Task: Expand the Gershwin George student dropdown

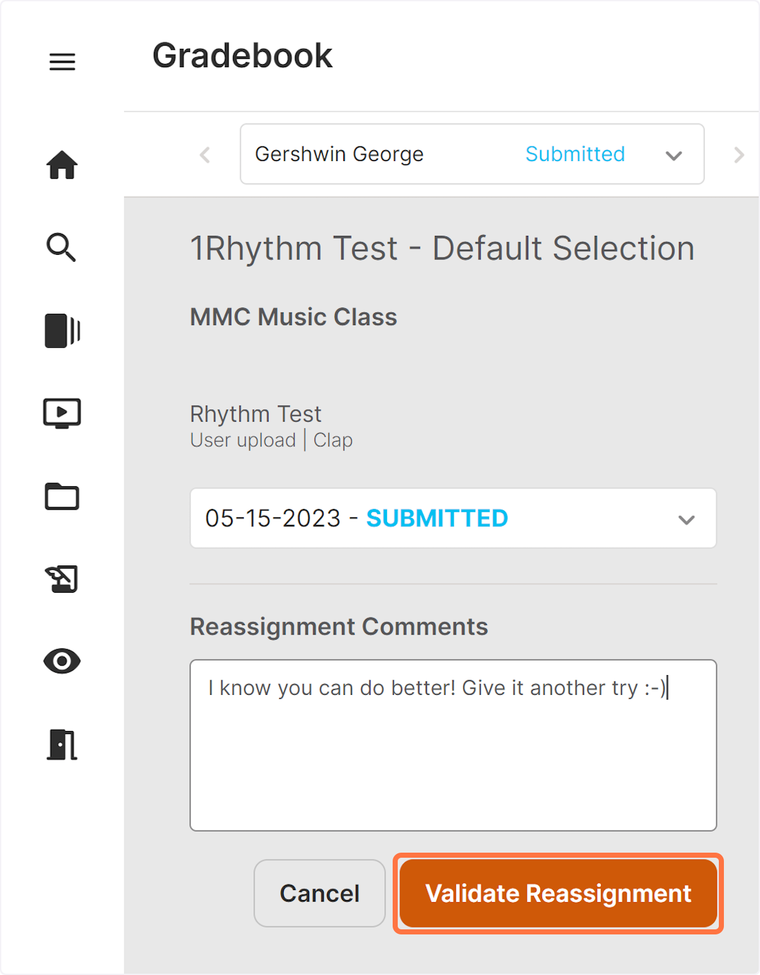Action: tap(472, 154)
